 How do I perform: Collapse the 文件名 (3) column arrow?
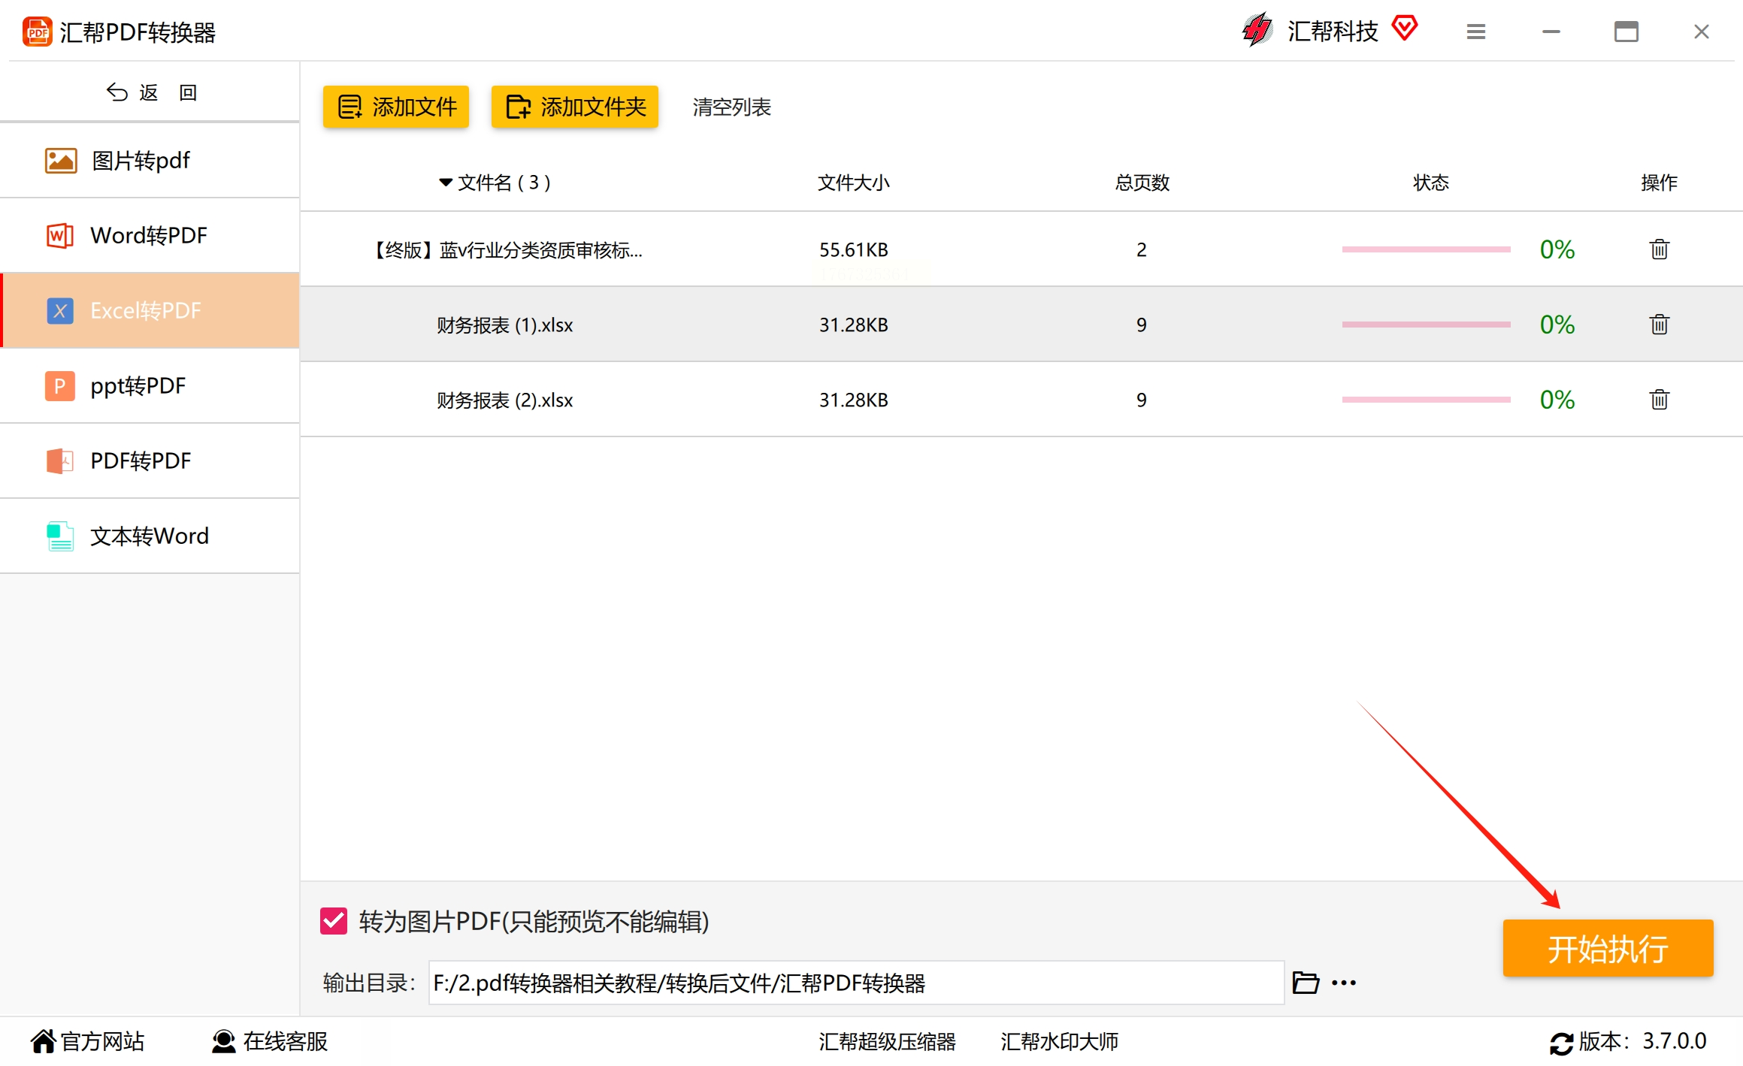point(446,183)
